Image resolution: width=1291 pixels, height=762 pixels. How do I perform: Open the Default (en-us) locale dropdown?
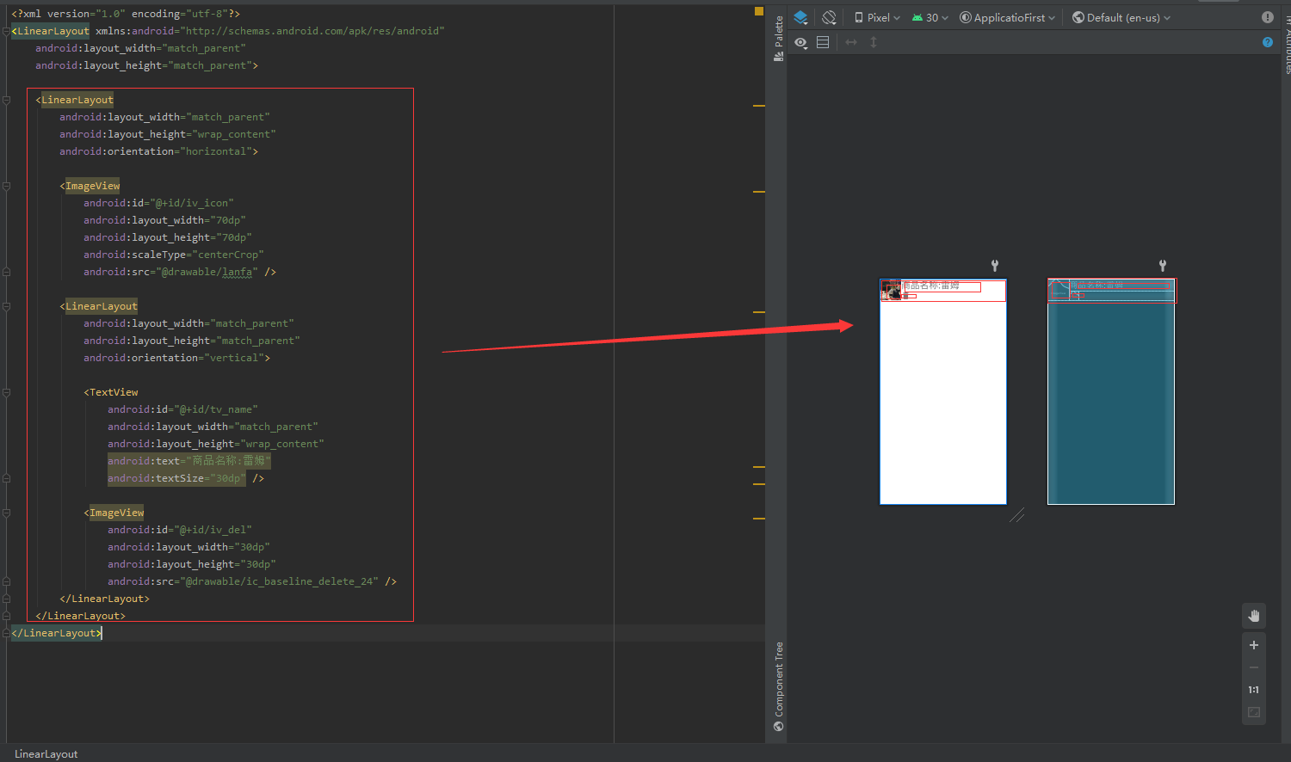point(1121,17)
